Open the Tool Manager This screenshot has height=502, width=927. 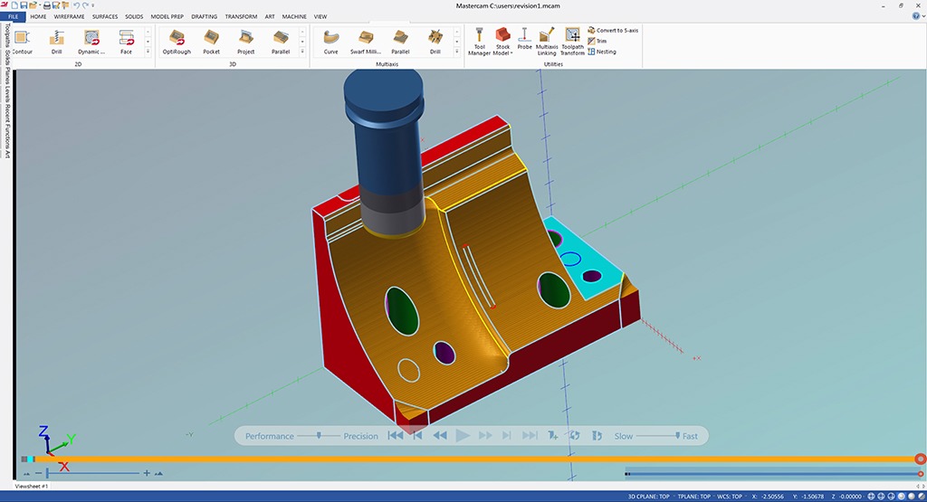(481, 40)
